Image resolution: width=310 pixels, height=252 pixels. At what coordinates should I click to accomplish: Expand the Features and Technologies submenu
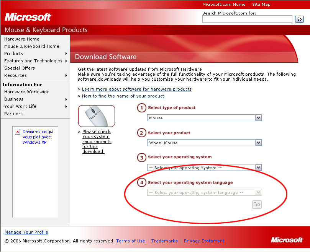click(66, 61)
